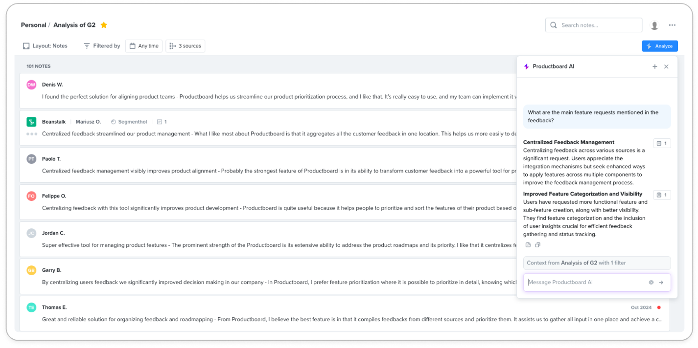The image size is (698, 348).
Task: Click the question bubble about main feature requests
Action: pos(597,116)
